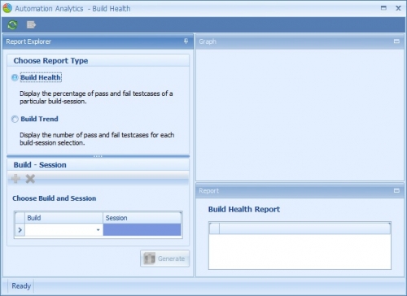Image resolution: width=407 pixels, height=296 pixels.
Task: Click the Session cell in the grid
Action: (142, 229)
